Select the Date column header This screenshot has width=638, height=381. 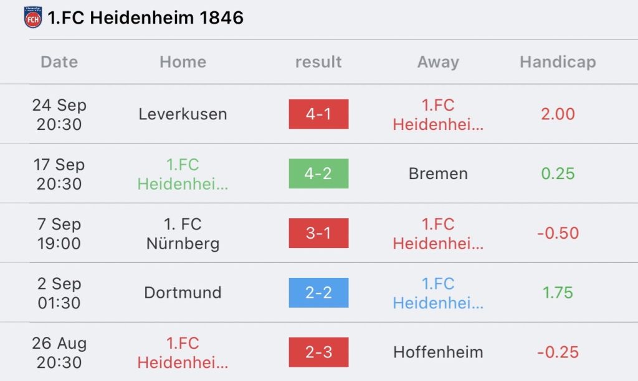click(x=59, y=62)
